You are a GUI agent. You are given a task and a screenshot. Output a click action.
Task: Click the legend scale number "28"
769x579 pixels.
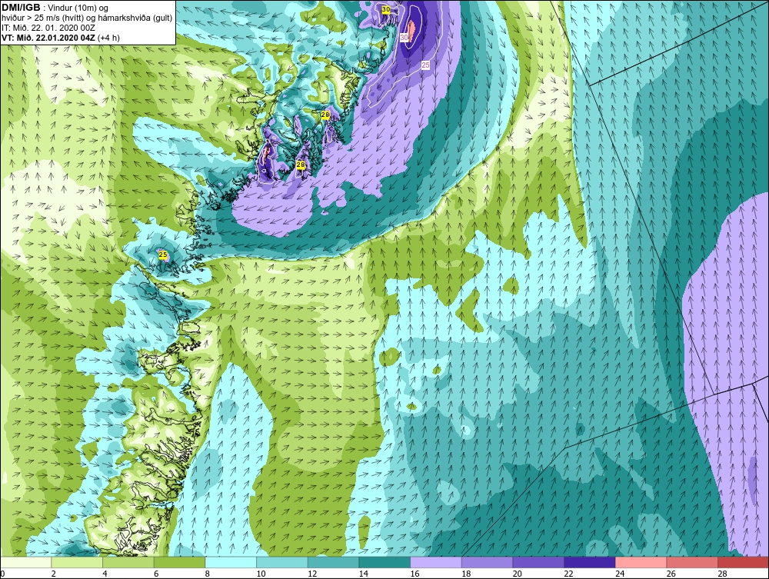pos(722,574)
